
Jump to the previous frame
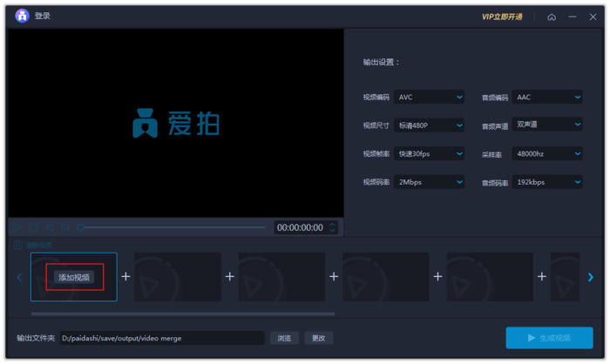[50, 227]
